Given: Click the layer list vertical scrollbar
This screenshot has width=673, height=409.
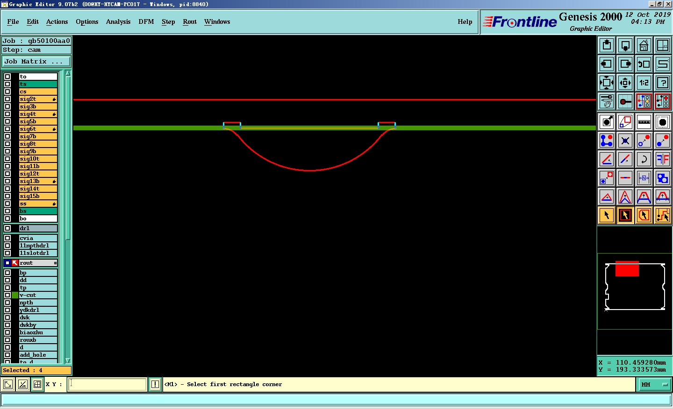Looking at the screenshot, I should coord(68,217).
